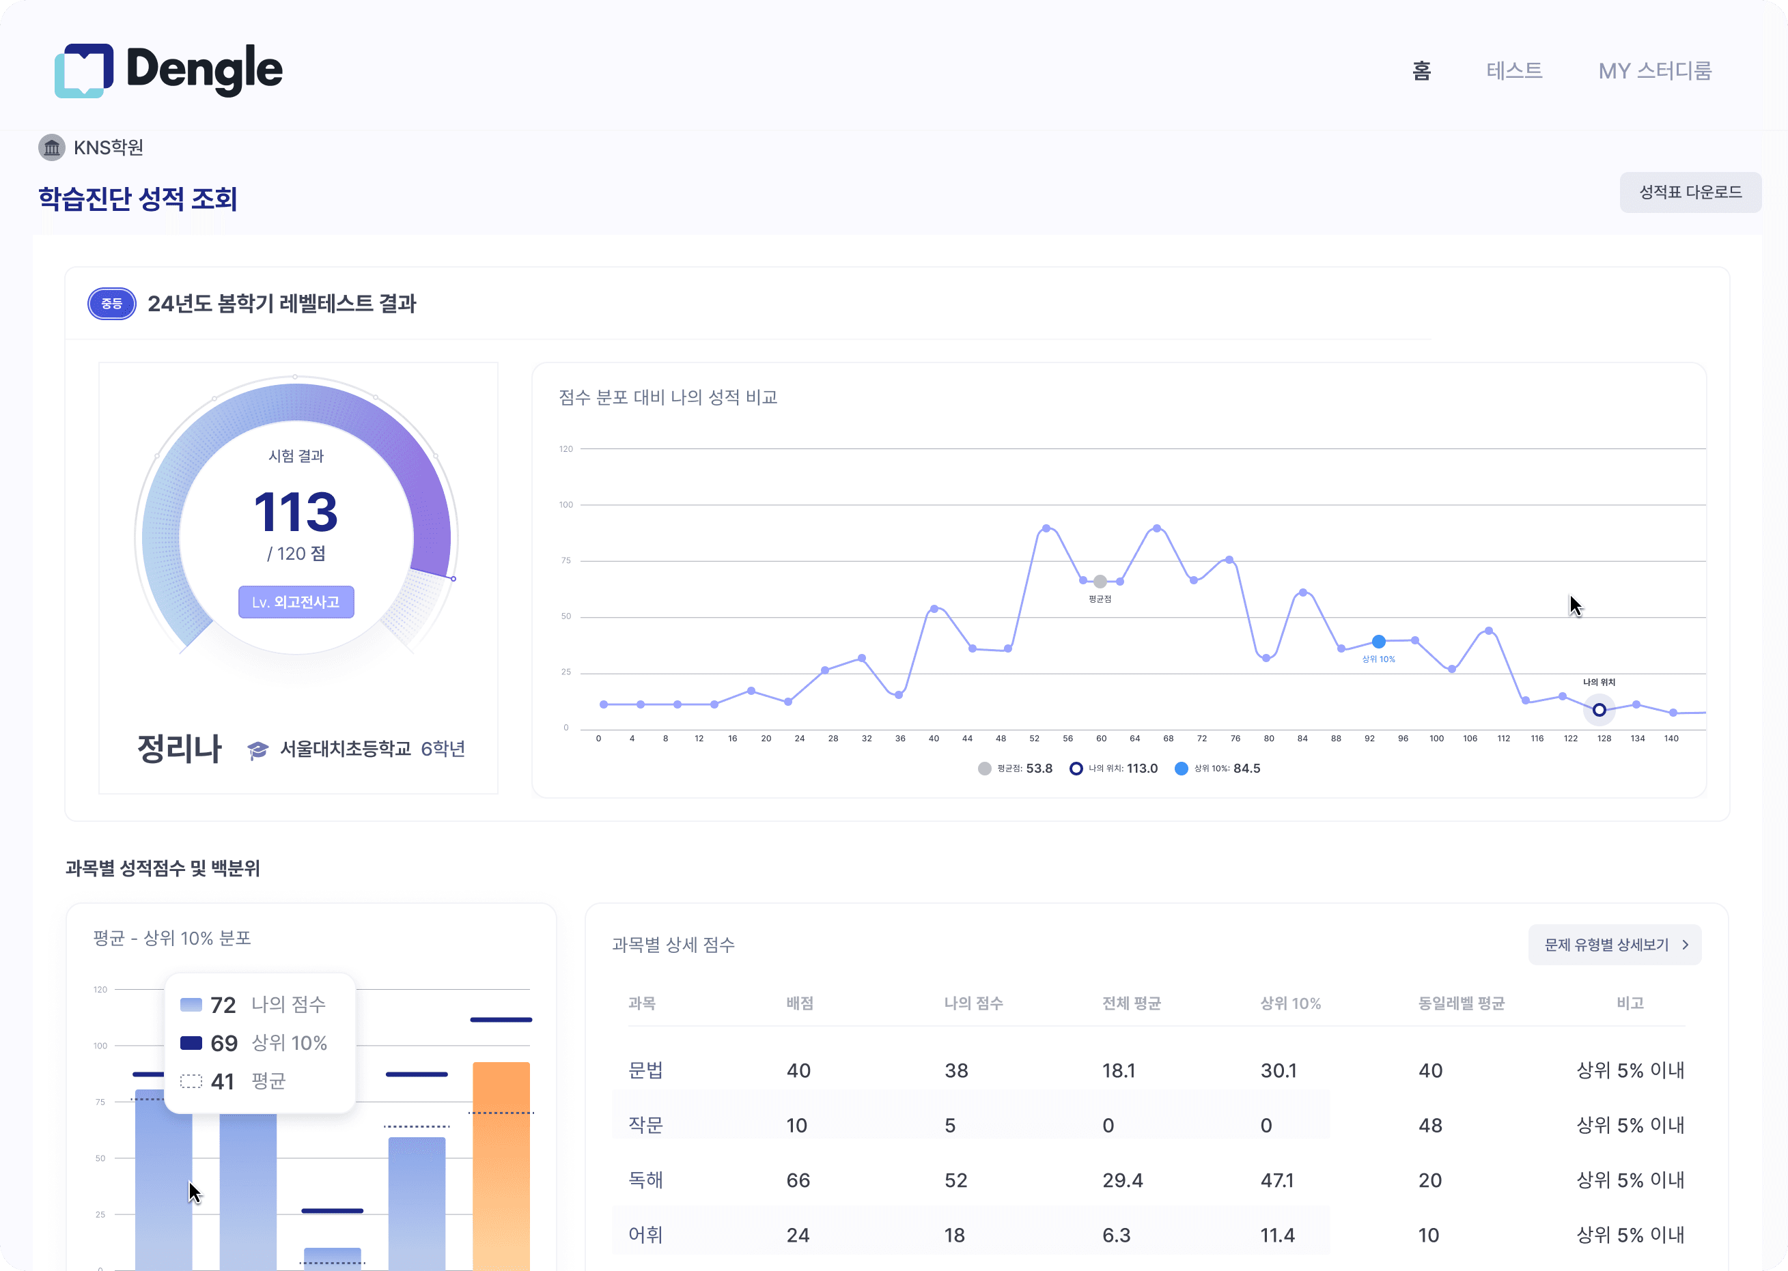Click the KNS학원 institution building icon
Viewport: 1788px width, 1271px height.
pyautogui.click(x=52, y=147)
